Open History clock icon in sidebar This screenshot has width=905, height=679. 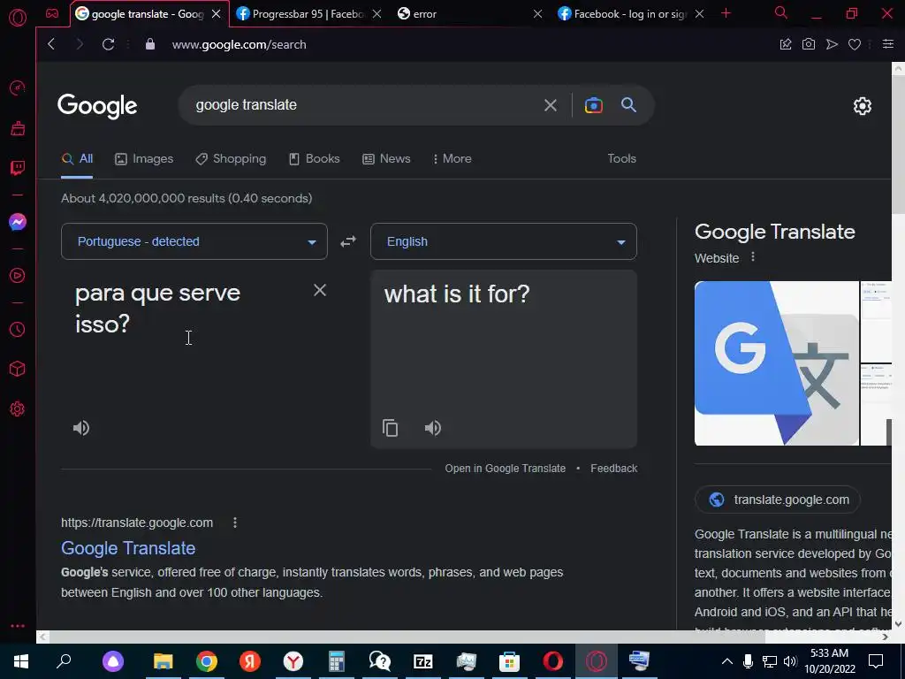[18, 329]
